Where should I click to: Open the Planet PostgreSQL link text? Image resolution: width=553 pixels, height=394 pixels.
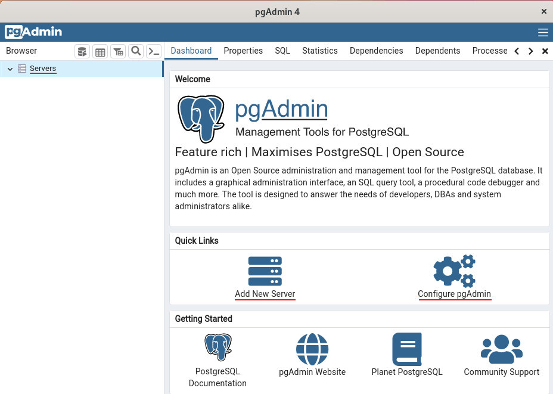pyautogui.click(x=407, y=372)
